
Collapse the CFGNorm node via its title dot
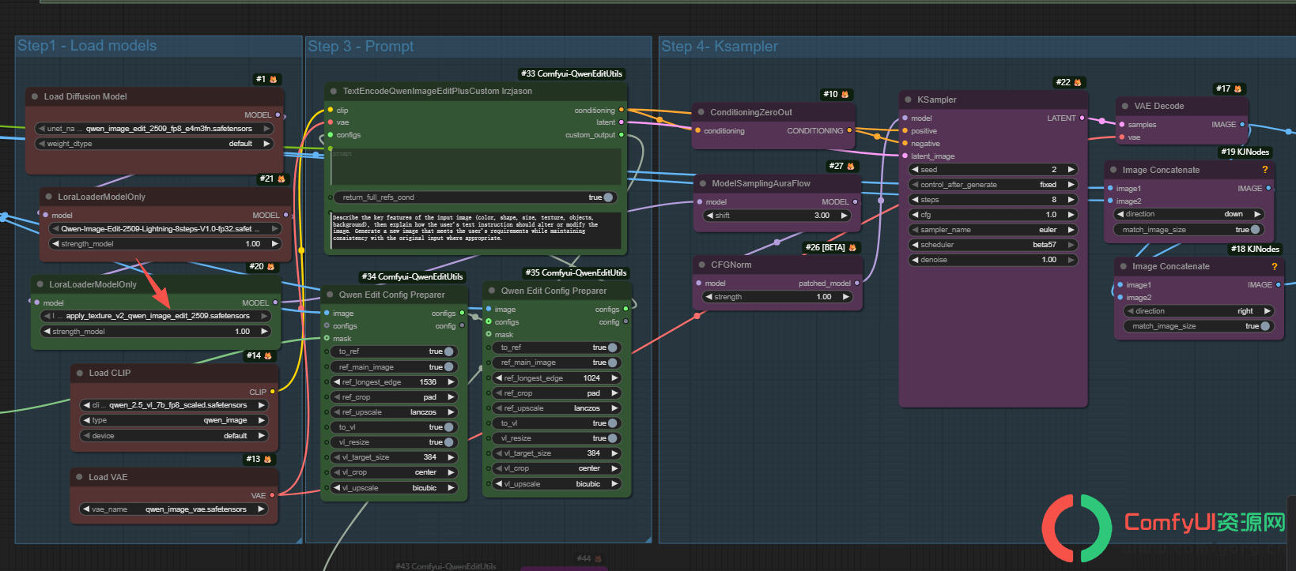click(x=702, y=265)
